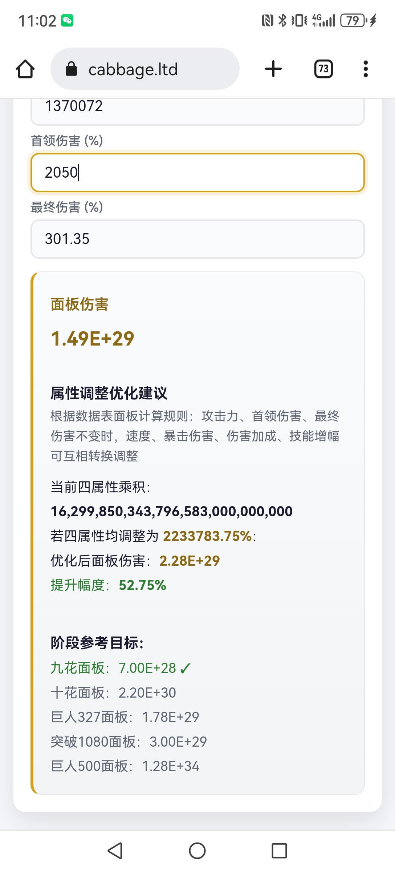Tap the padlock site security icon
Image resolution: width=395 pixels, height=872 pixels.
71,69
